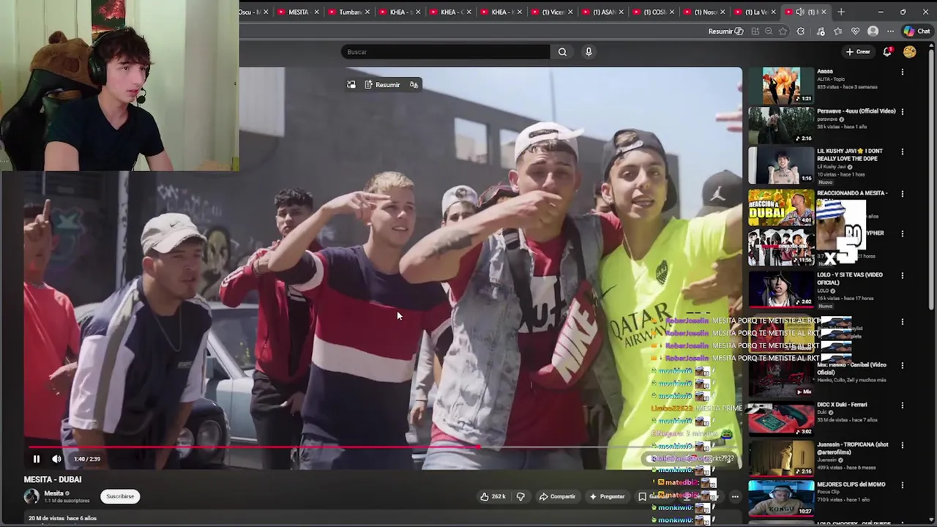The width and height of the screenshot is (937, 527).
Task: Click Resumir on the video overlay
Action: (382, 85)
